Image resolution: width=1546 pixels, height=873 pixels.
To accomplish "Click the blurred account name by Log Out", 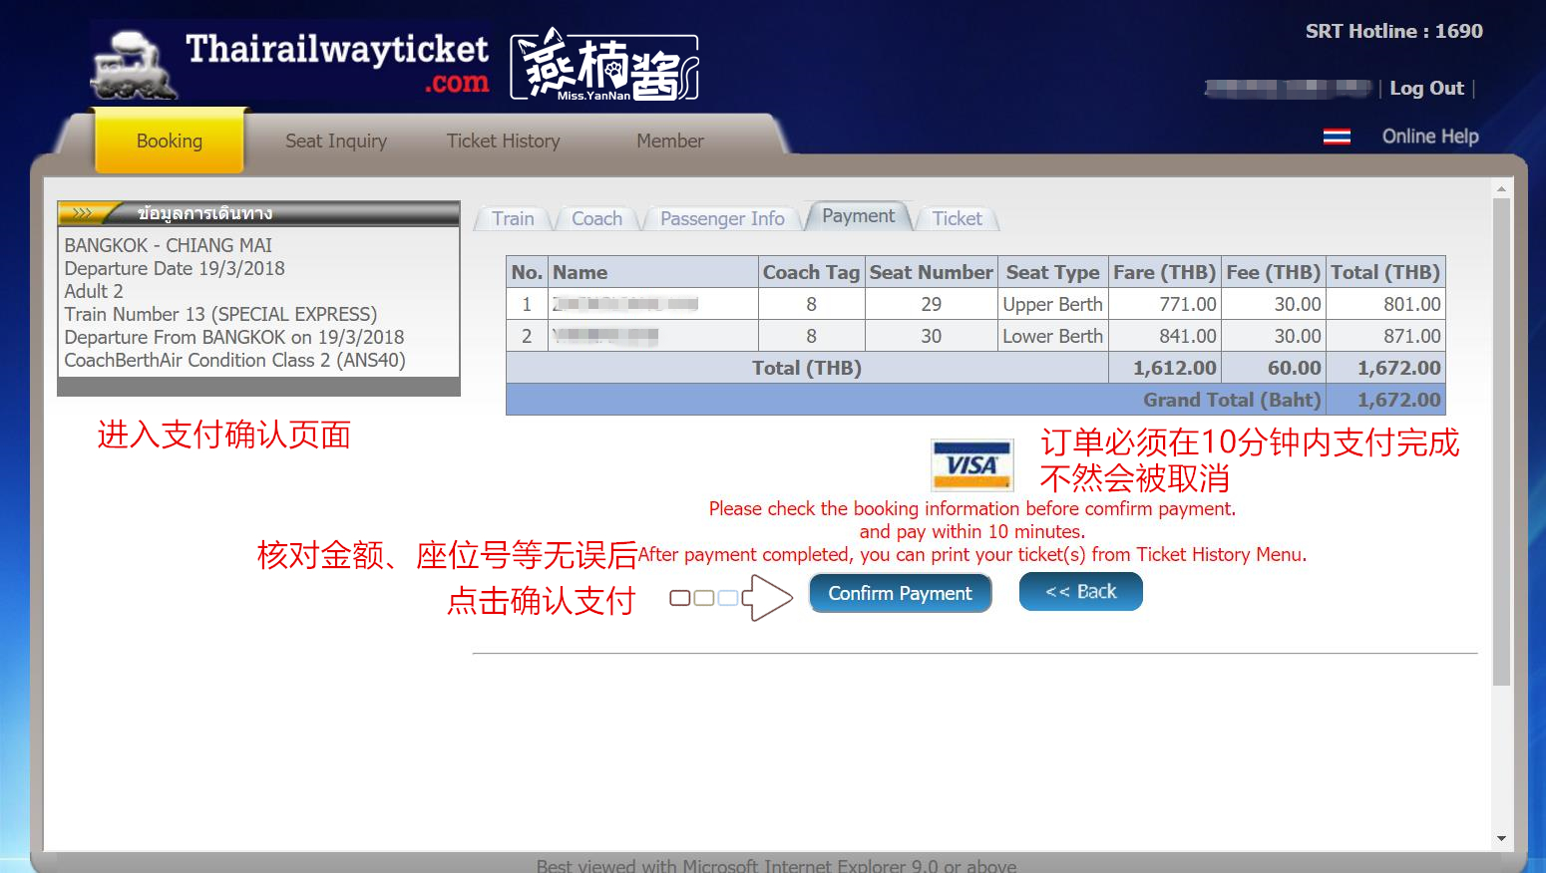I will coord(1288,88).
